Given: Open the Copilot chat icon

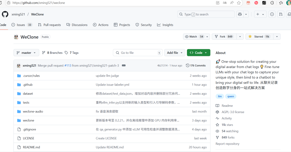Looking at the screenshot, I should 240,14.
